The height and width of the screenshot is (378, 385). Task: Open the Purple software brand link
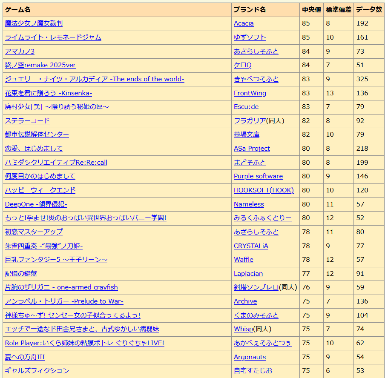[259, 176]
